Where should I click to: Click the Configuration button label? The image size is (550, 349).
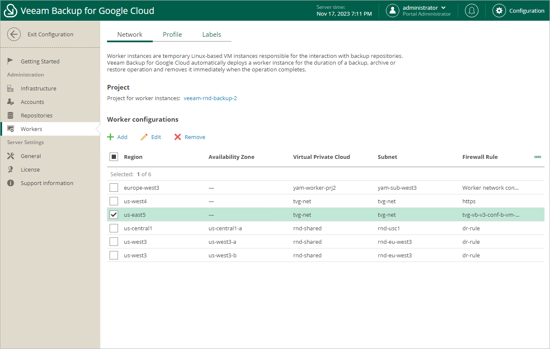point(527,11)
